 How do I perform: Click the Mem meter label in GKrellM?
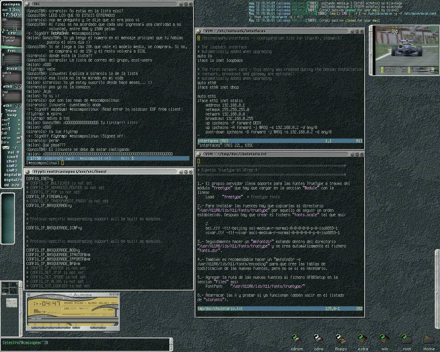(x=11, y=111)
